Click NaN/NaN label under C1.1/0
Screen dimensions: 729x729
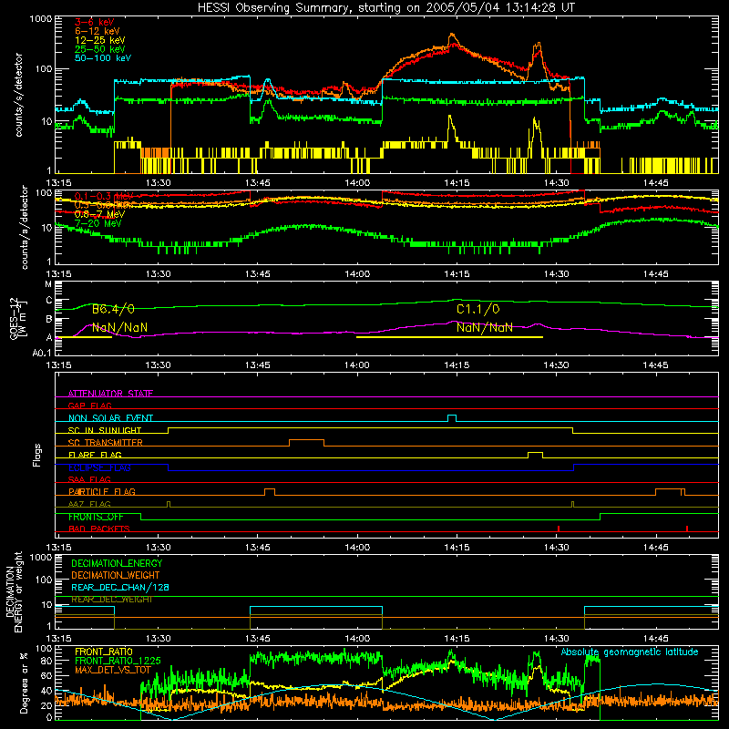coord(484,328)
